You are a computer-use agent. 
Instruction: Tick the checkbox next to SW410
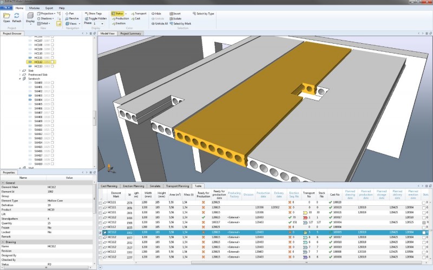[x=52, y=125]
